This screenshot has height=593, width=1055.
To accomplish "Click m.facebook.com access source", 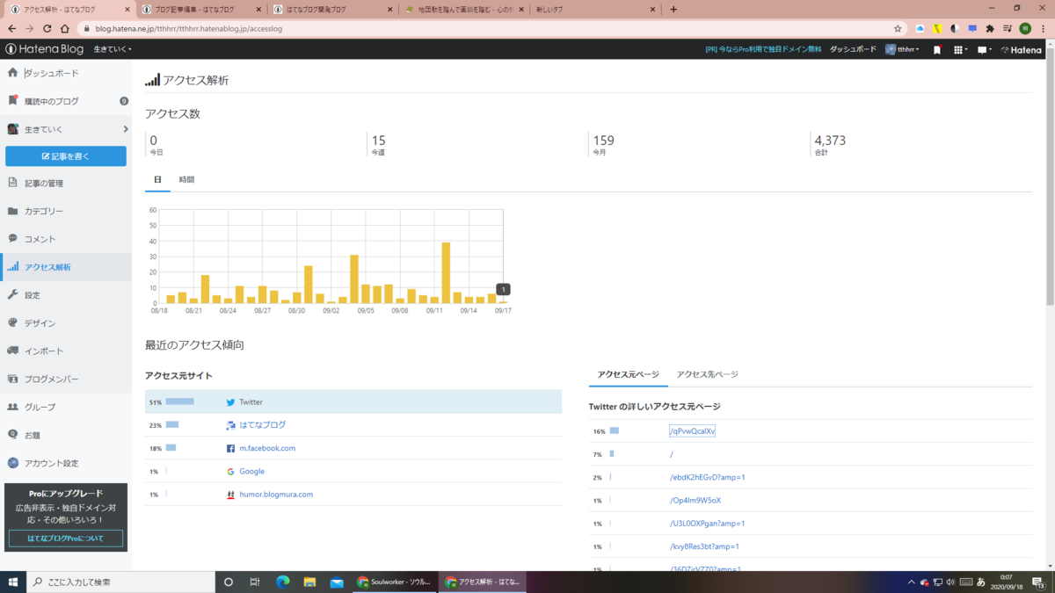I will 267,448.
